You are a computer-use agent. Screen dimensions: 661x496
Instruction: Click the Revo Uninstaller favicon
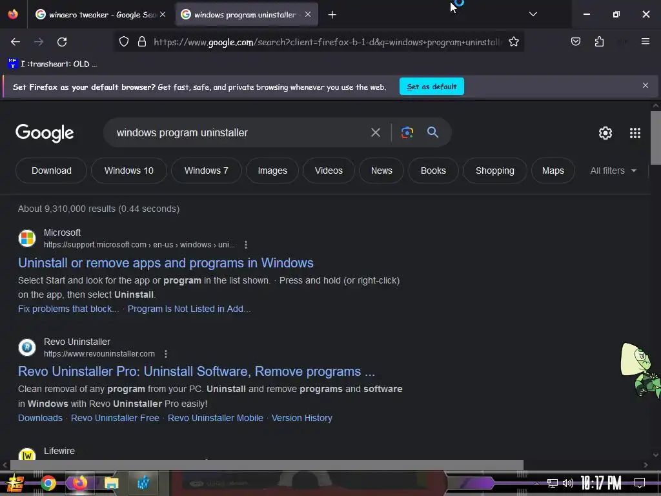click(27, 347)
